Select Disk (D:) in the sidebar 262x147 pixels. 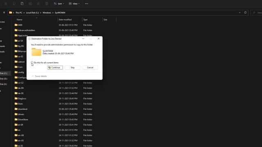tap(4, 79)
